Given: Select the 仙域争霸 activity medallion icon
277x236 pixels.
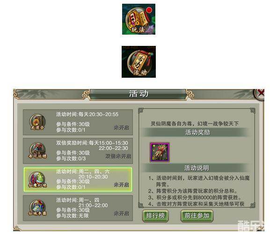Looking at the screenshot, I should pos(37,208).
